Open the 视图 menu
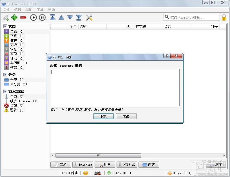The width and height of the screenshot is (230, 177). pos(29,10)
